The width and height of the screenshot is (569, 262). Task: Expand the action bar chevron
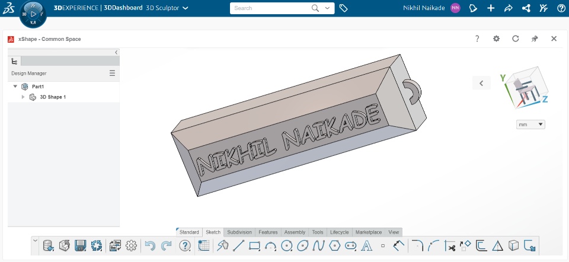pyautogui.click(x=35, y=240)
